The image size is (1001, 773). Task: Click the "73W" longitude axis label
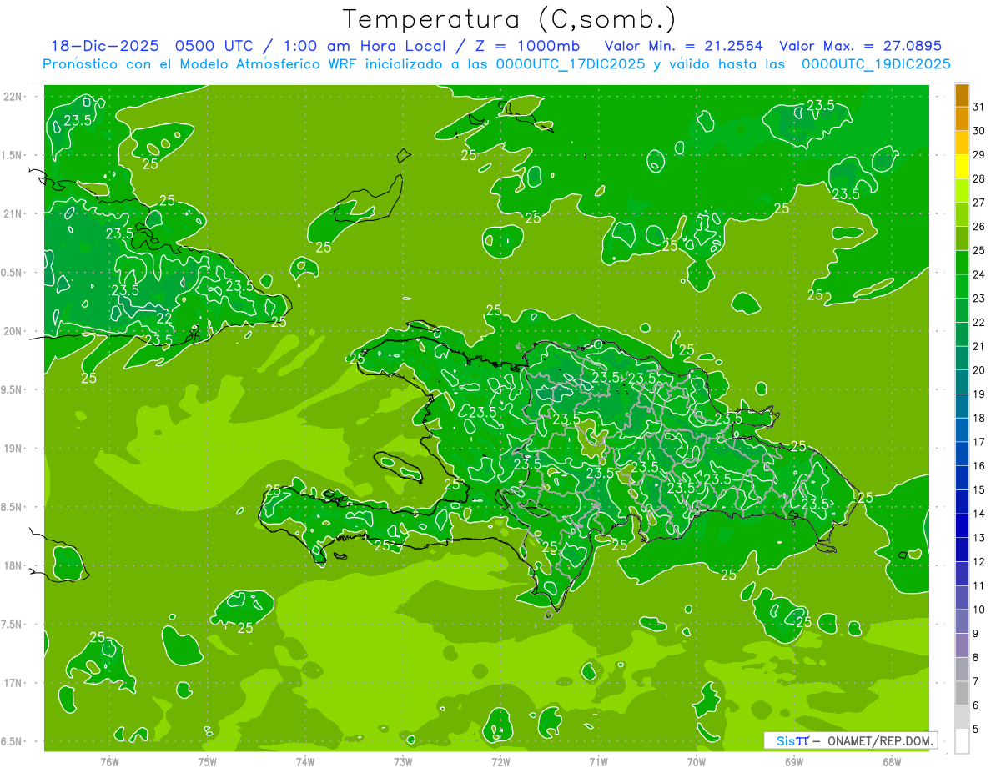click(403, 761)
